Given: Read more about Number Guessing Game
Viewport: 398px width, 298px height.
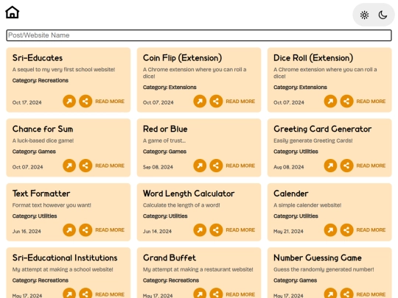Looking at the screenshot, I should click(x=371, y=294).
